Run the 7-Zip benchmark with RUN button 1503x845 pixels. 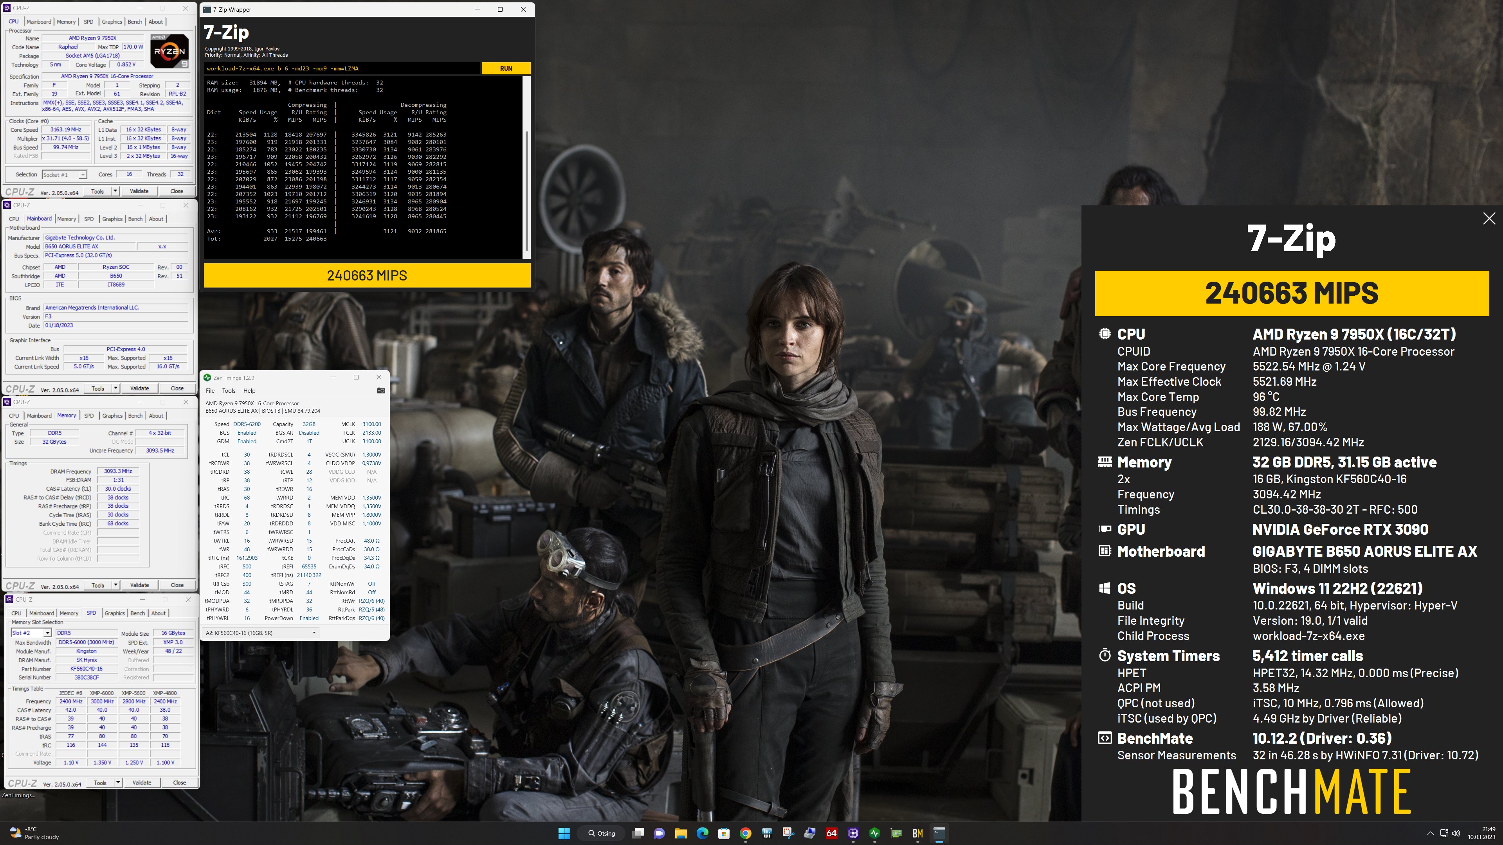506,68
